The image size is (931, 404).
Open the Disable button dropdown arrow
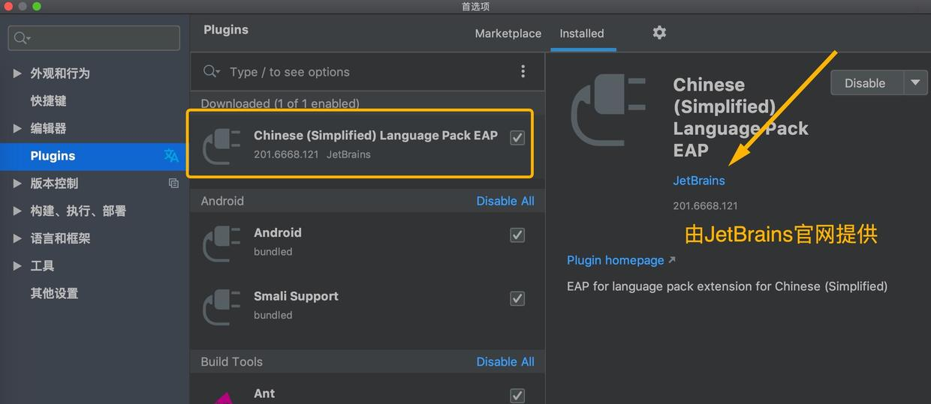tap(915, 82)
